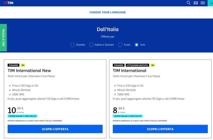The image size is (213, 140).
Task: Click the TIM logo in header
Action: coord(8,3)
